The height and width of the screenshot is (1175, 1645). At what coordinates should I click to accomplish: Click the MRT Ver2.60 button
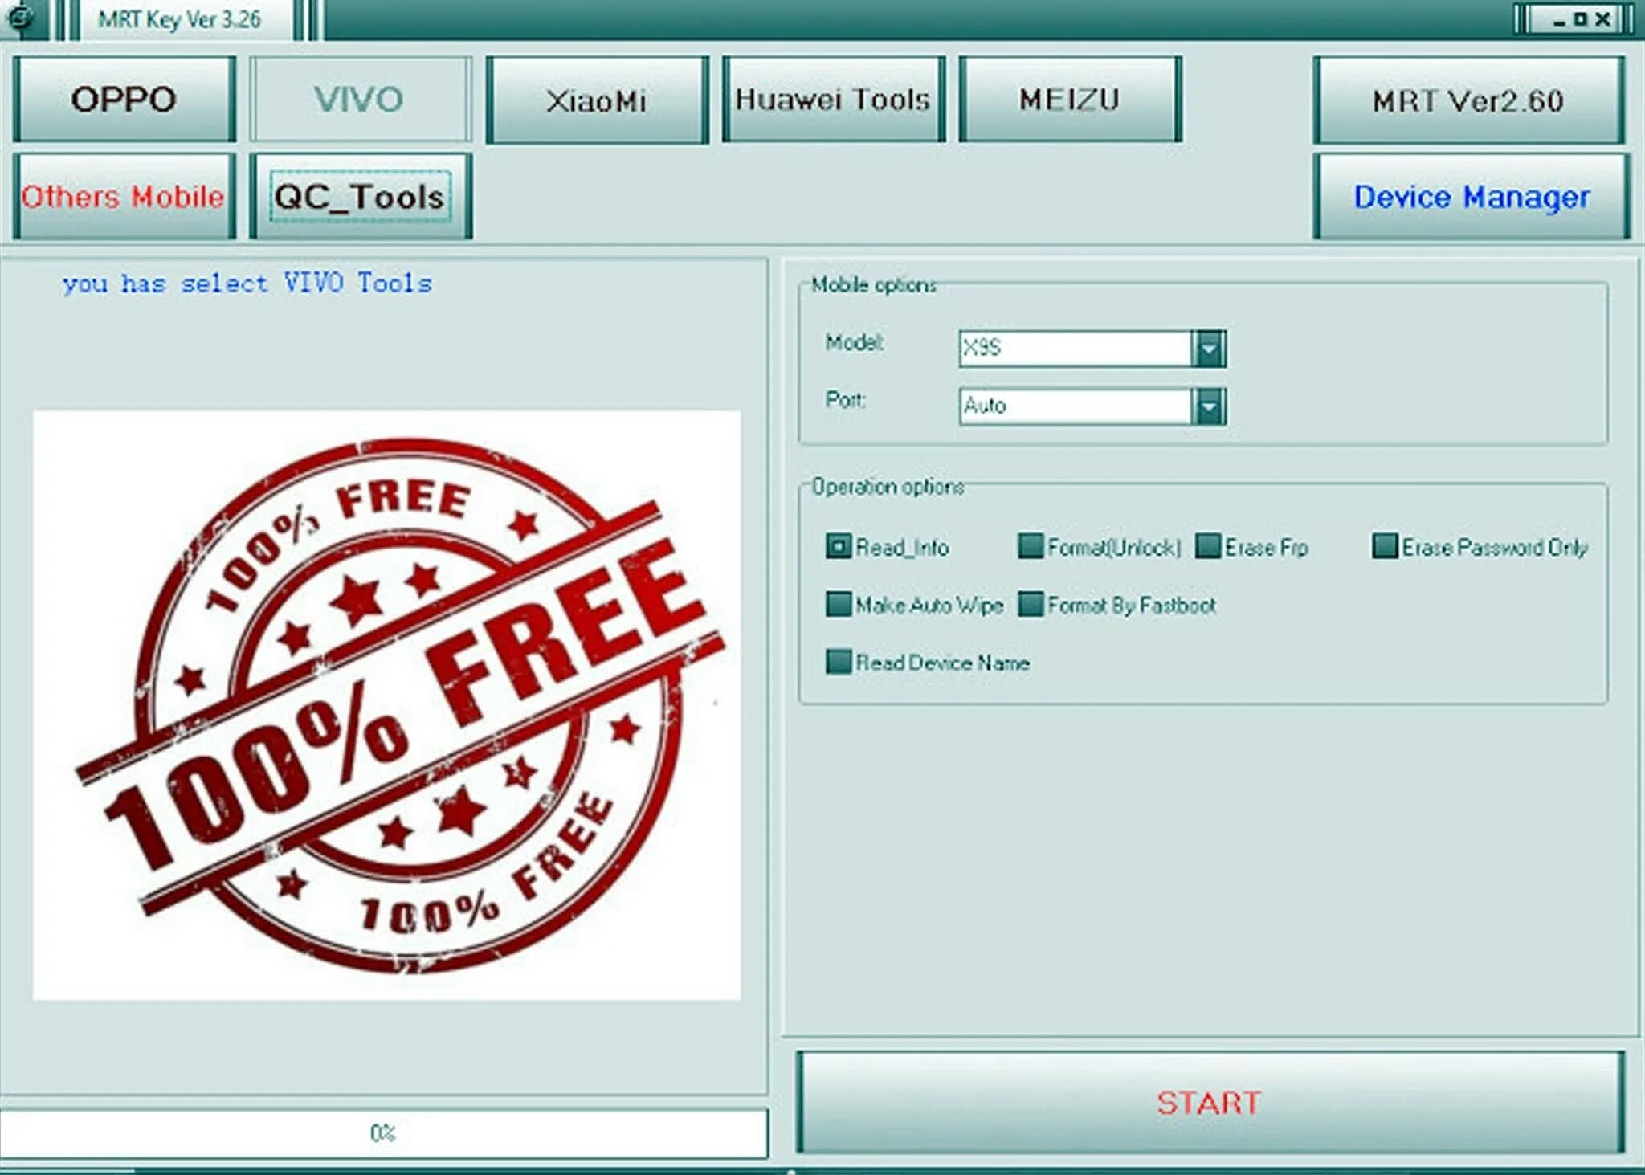pos(1467,101)
